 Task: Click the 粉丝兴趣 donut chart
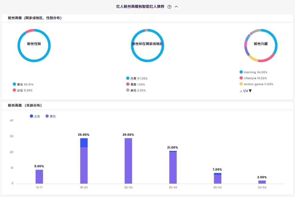[x=261, y=45]
